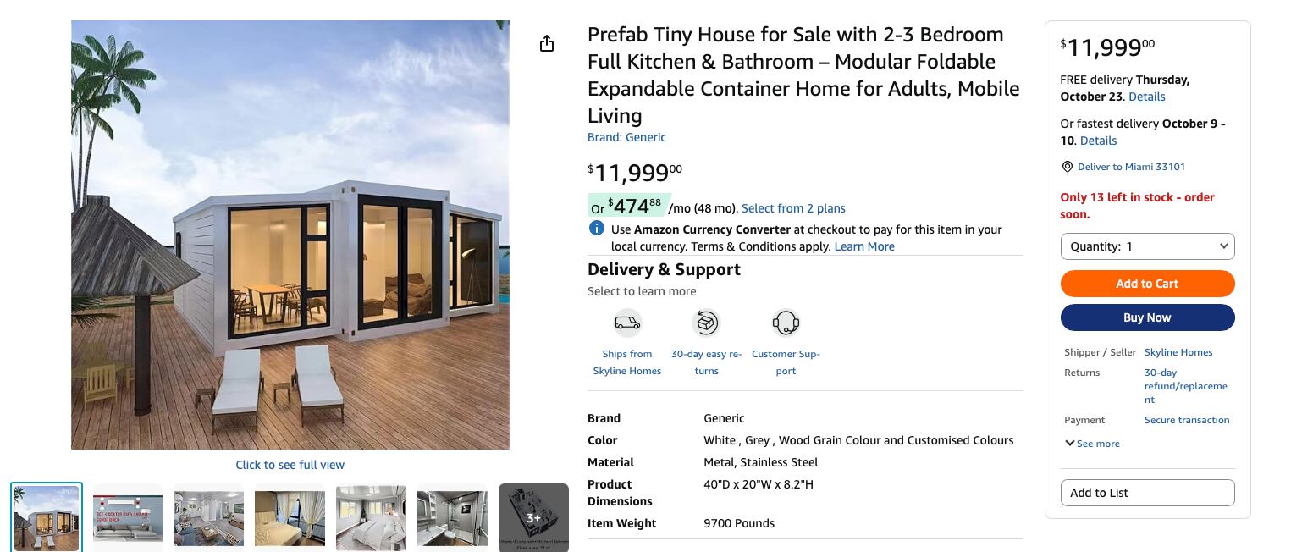1291x552 pixels.
Task: Open the Brand: Generic link
Action: pos(626,137)
